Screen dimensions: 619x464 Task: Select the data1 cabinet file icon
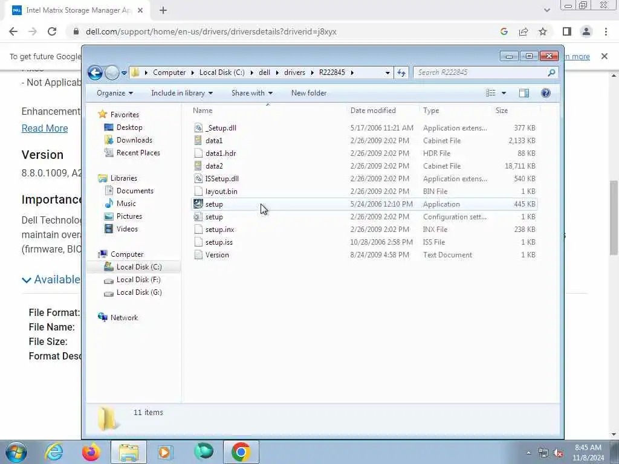click(198, 140)
